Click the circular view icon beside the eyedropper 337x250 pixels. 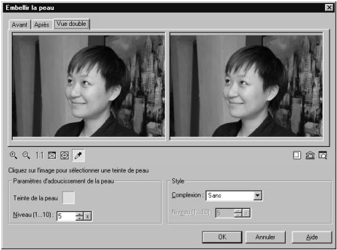pyautogui.click(x=65, y=156)
